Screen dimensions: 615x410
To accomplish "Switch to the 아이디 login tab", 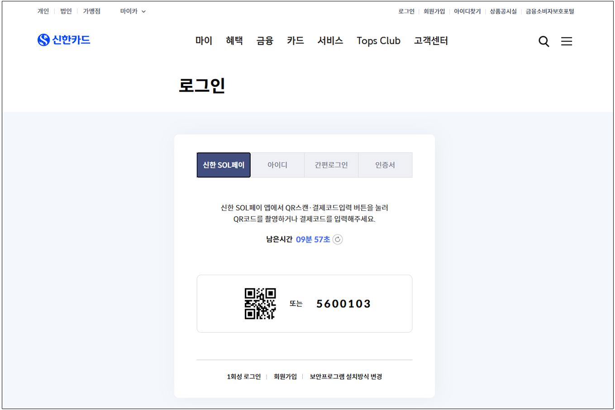I will pos(277,165).
